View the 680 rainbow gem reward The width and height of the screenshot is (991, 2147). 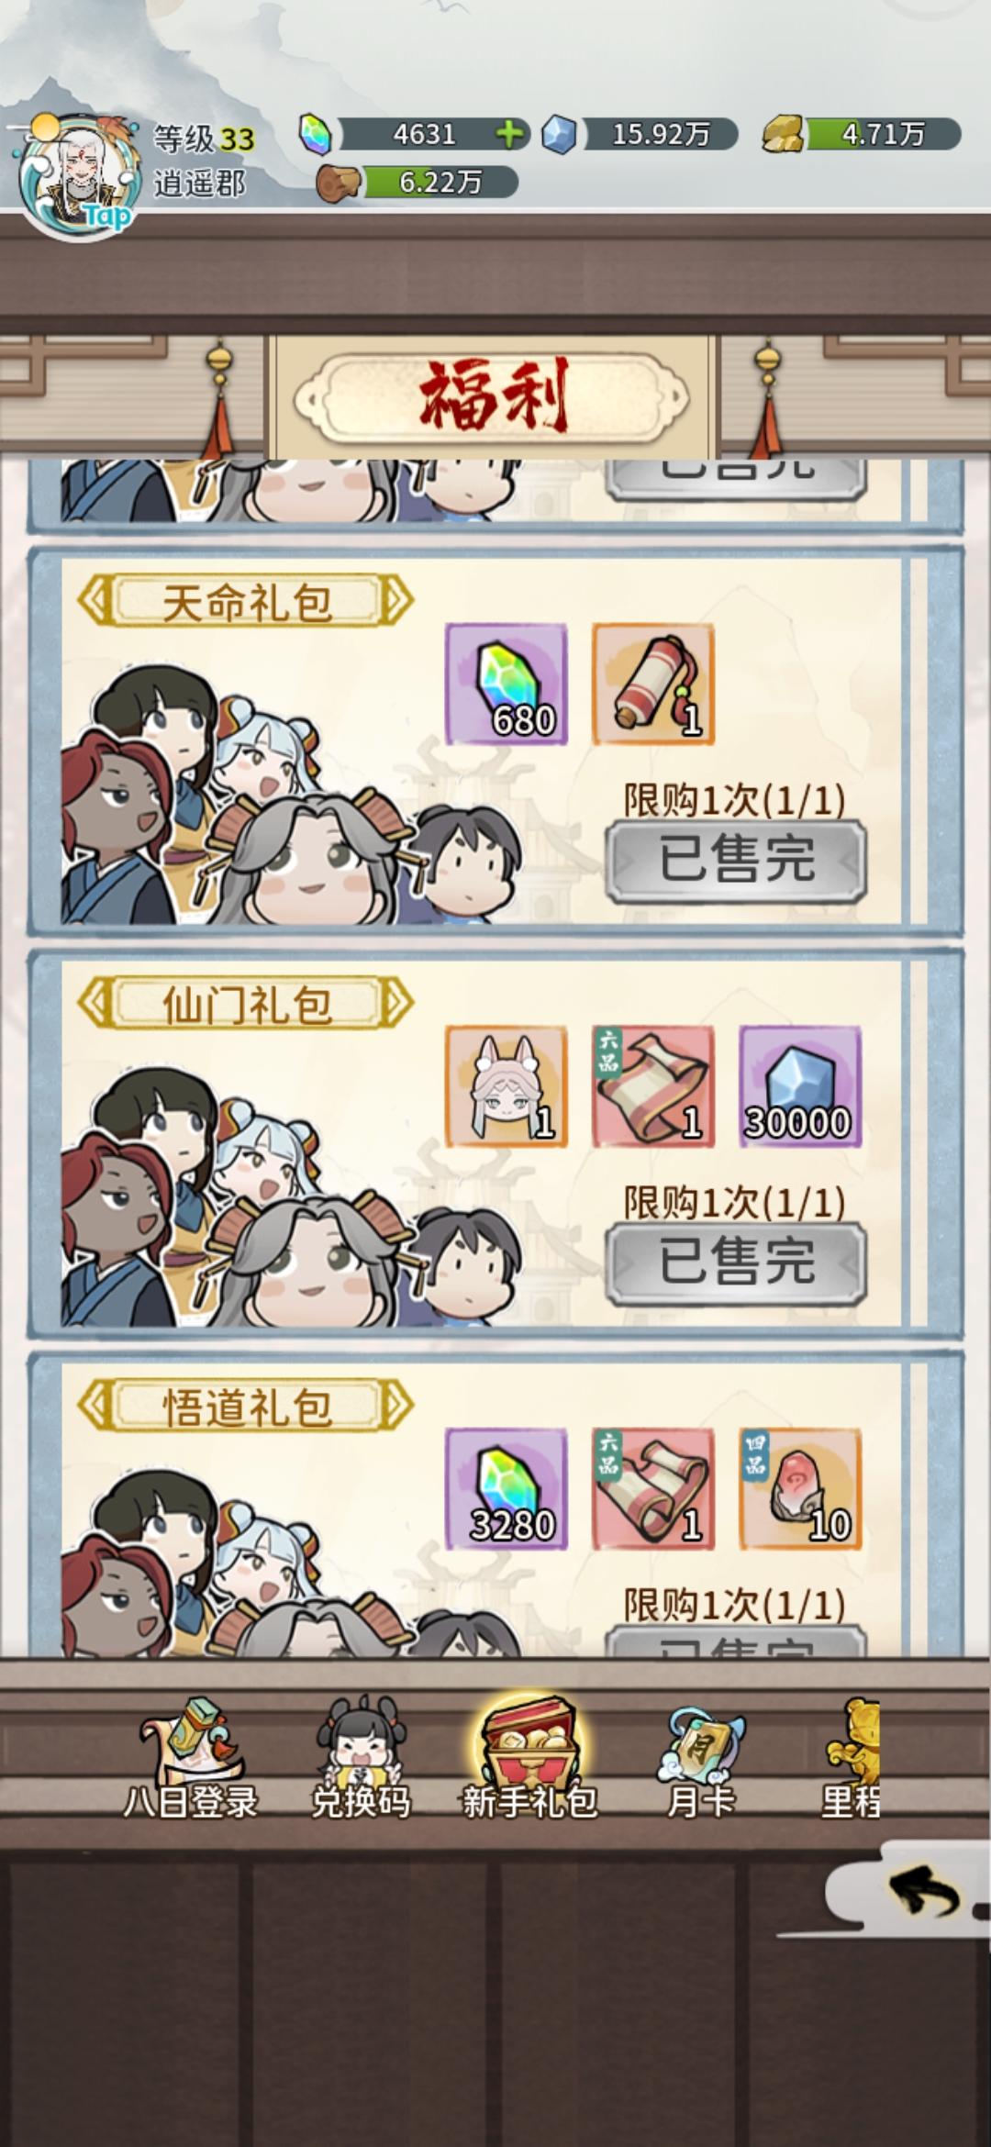pos(506,684)
